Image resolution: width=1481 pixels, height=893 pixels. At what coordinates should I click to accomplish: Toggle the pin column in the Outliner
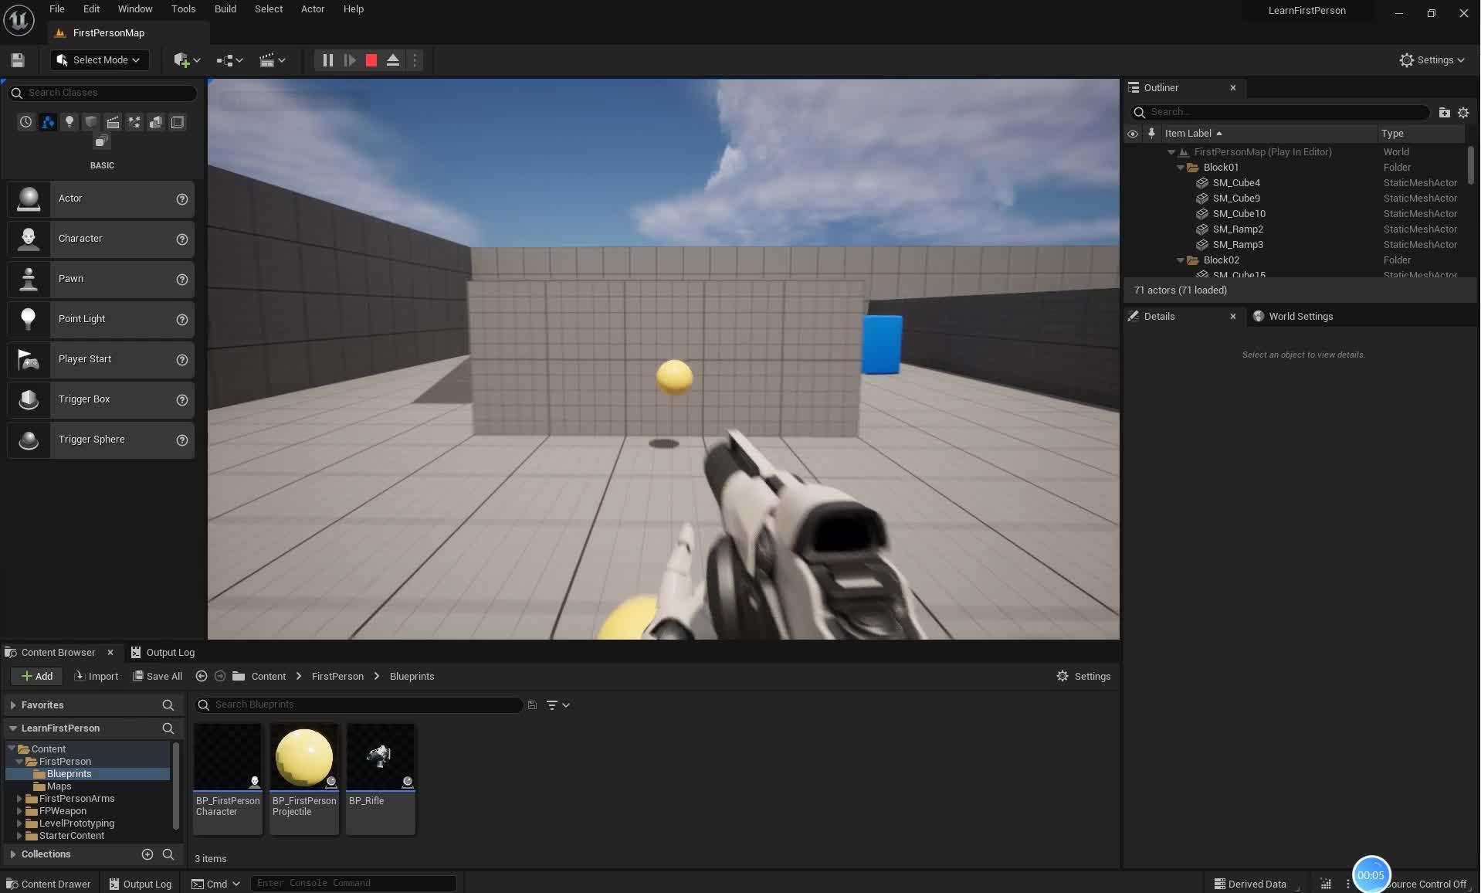click(1151, 133)
